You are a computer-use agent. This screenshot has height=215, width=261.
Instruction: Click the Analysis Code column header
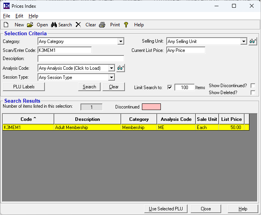[x=176, y=119]
